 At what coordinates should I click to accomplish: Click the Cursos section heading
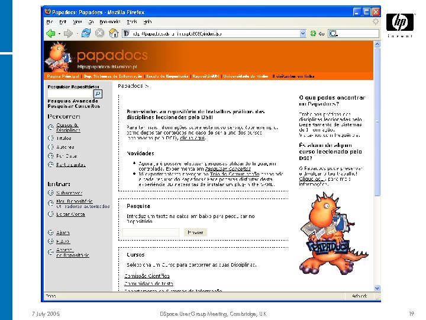click(x=135, y=255)
